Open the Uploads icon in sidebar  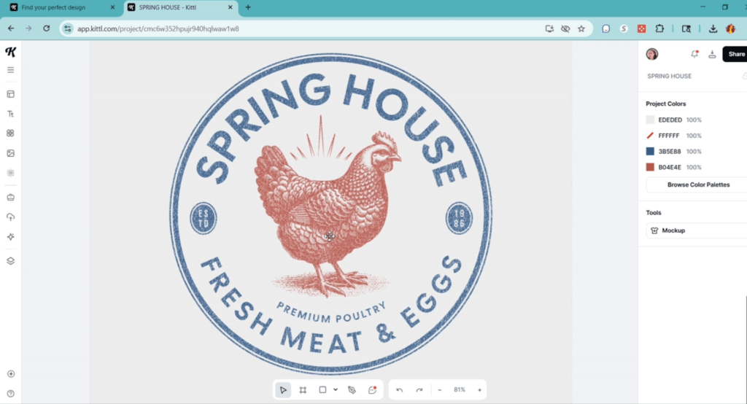click(x=10, y=217)
